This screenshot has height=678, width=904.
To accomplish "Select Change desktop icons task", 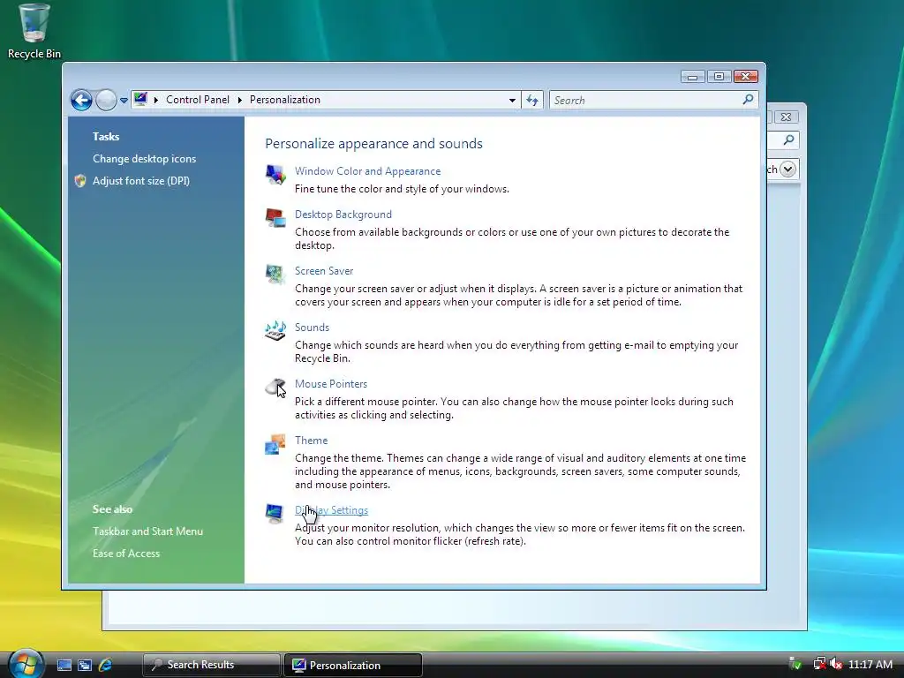I will [x=144, y=159].
